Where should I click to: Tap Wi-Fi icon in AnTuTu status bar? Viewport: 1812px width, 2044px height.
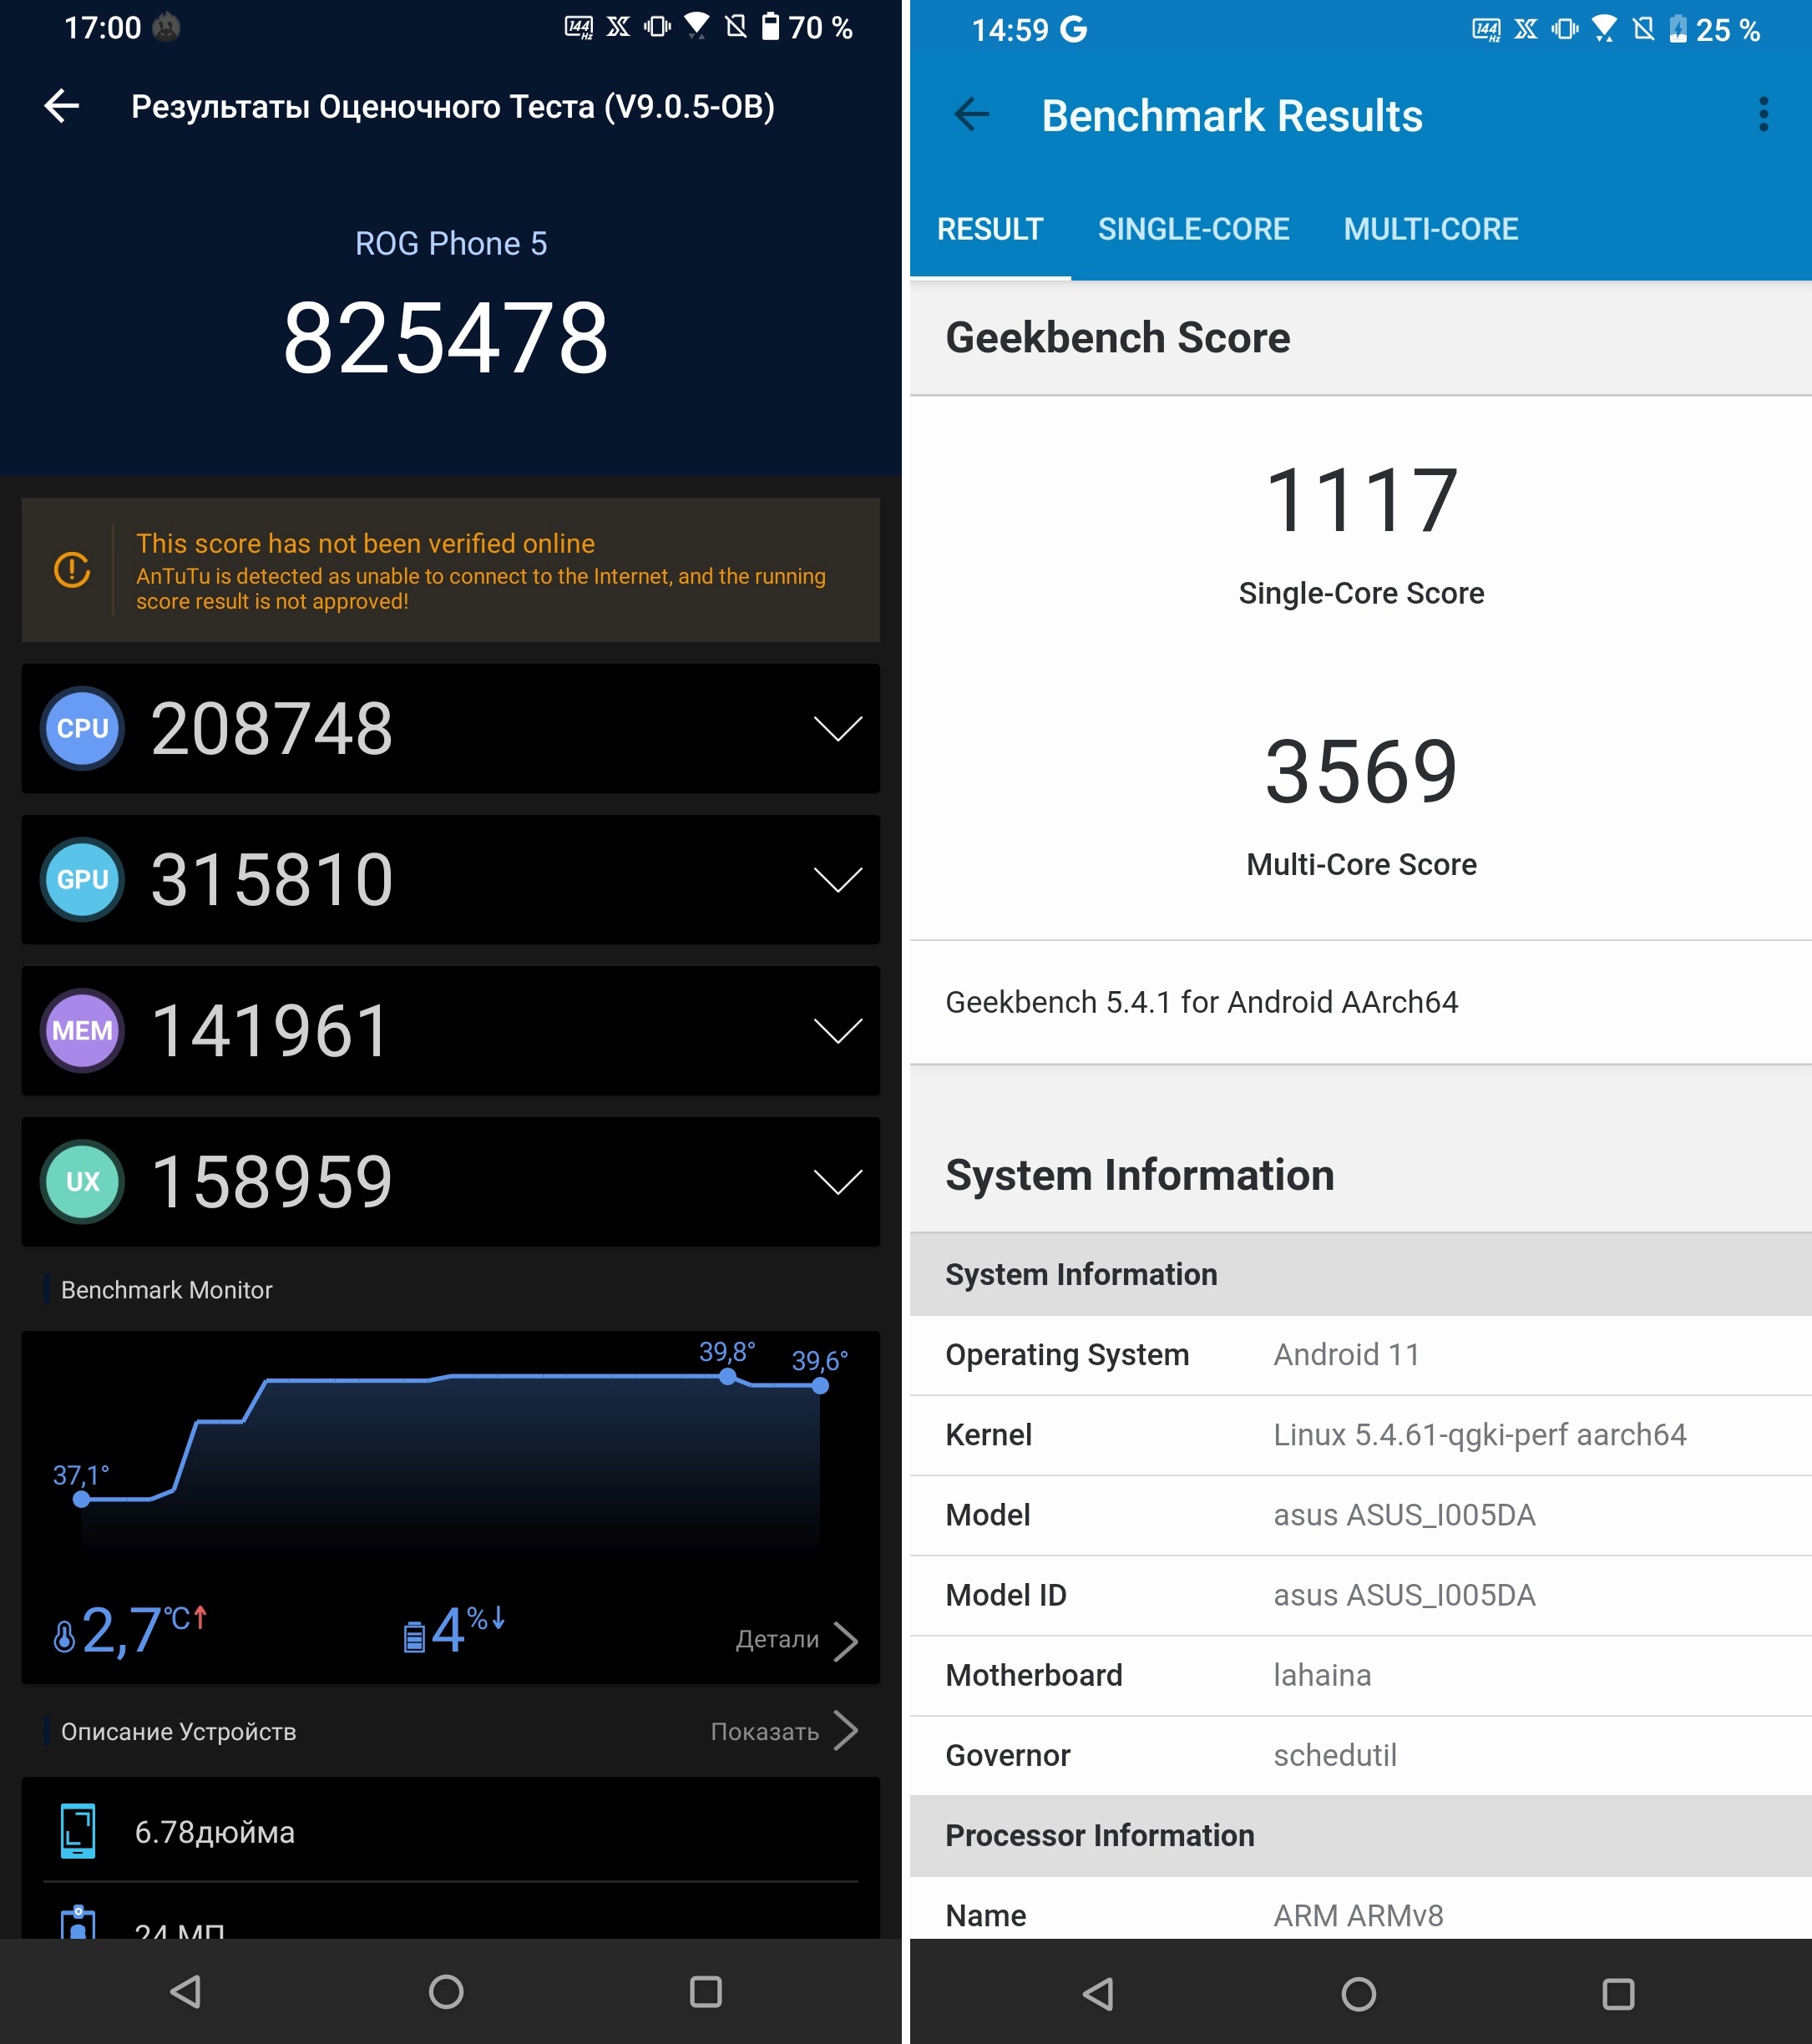pyautogui.click(x=697, y=26)
